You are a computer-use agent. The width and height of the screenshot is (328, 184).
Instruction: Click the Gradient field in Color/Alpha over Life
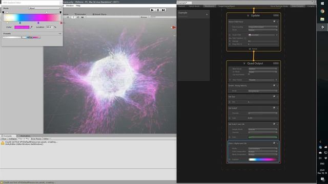263,159
